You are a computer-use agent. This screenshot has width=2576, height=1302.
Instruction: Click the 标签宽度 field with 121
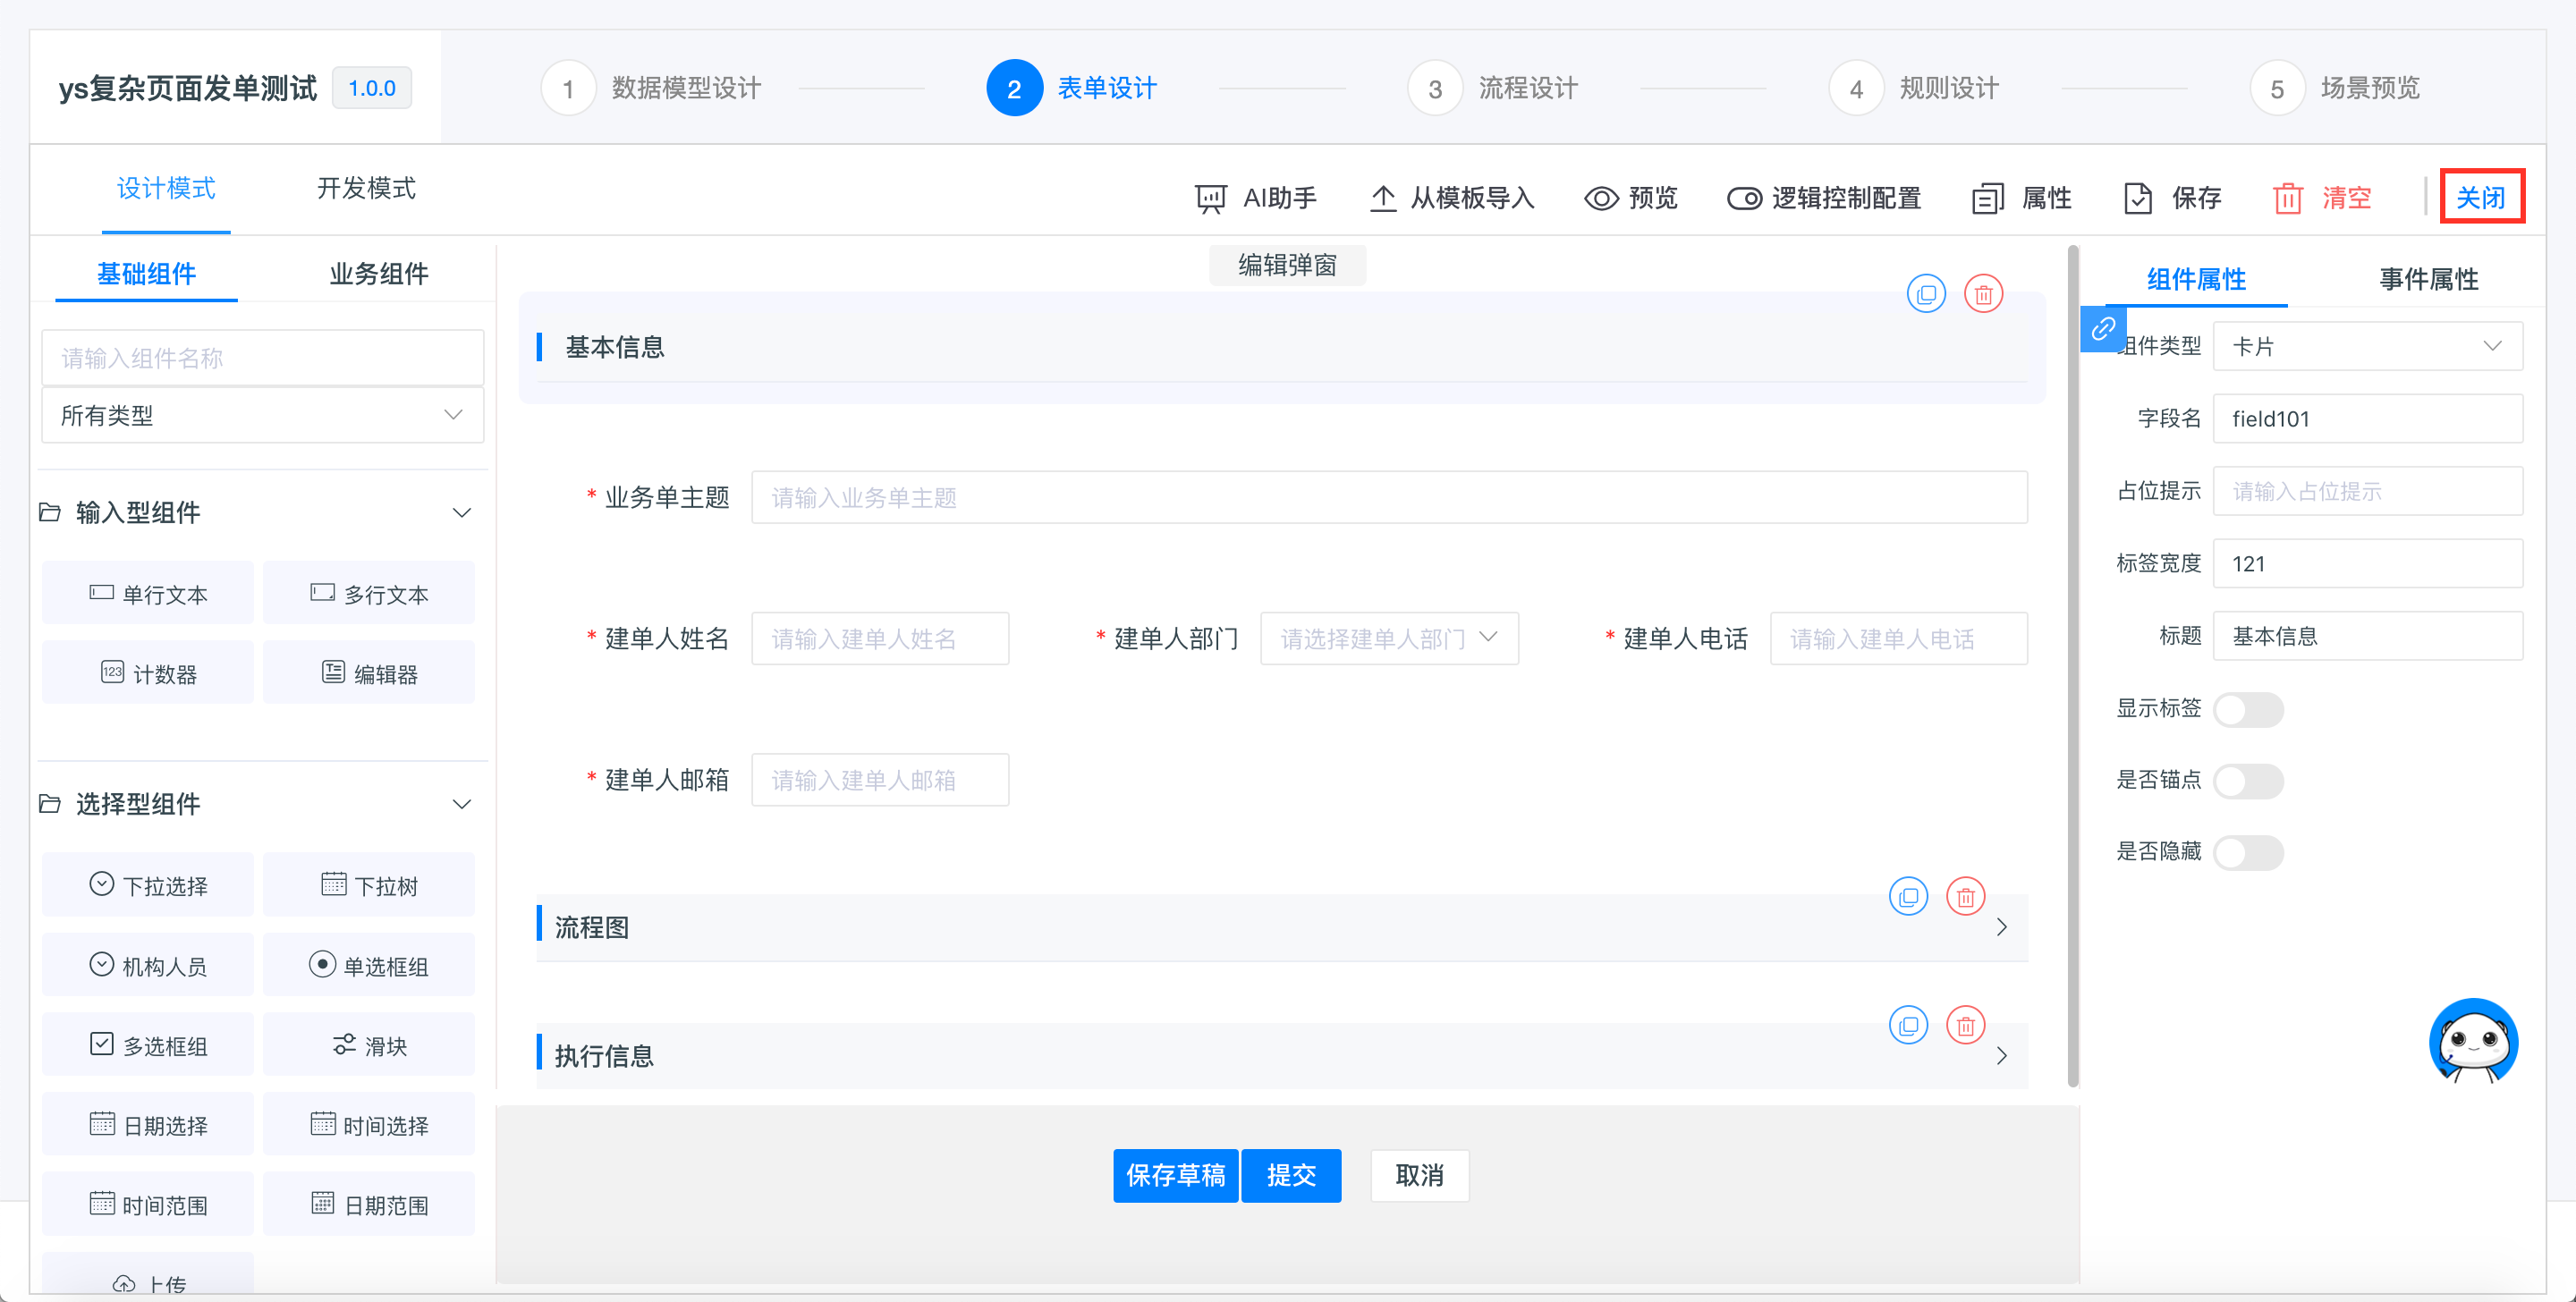tap(2367, 563)
